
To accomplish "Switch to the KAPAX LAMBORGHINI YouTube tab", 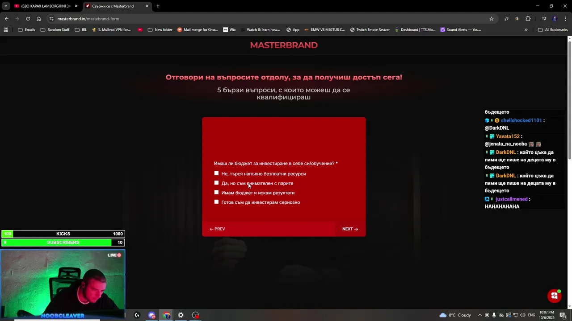I will point(46,6).
